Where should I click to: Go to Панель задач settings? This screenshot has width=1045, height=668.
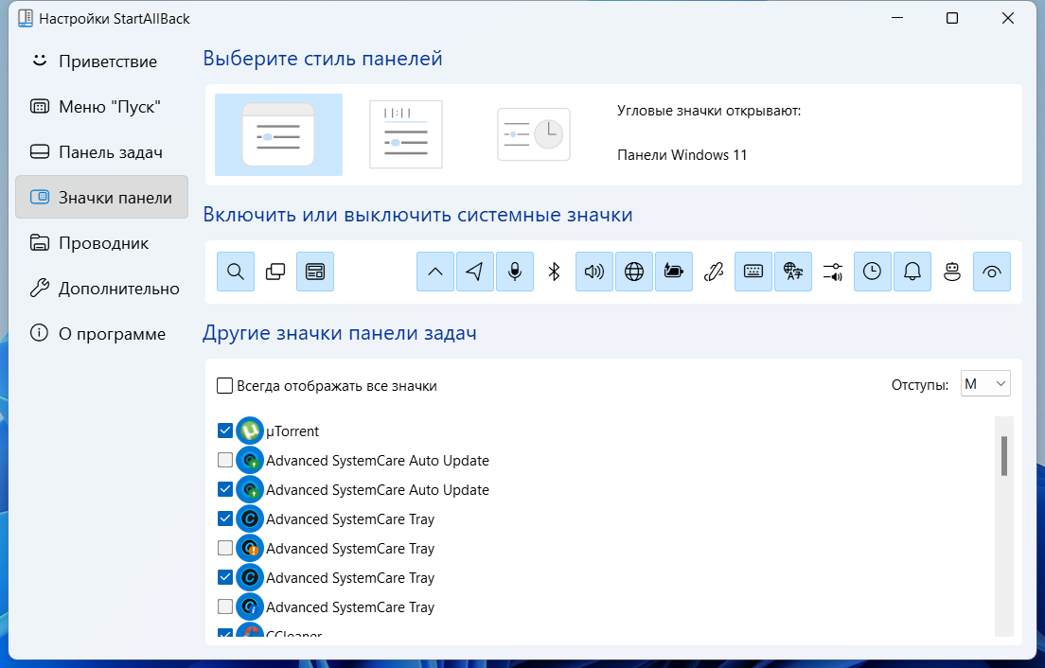102,151
